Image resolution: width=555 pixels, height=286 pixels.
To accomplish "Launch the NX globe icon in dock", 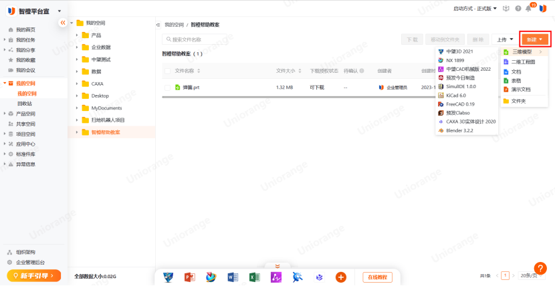I will coord(211,277).
